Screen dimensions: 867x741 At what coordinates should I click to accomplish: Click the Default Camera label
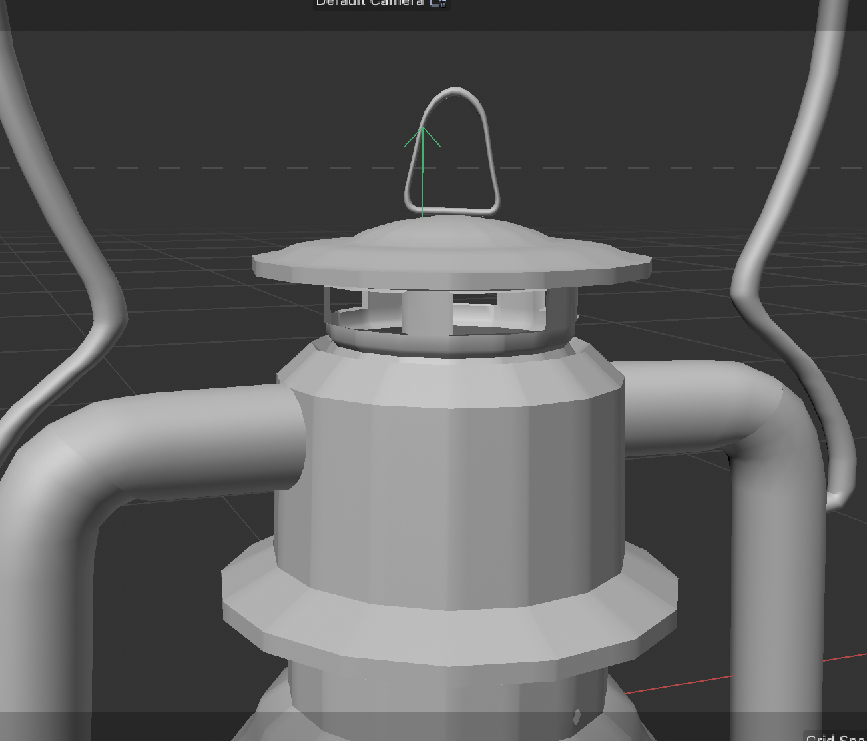tap(369, 3)
